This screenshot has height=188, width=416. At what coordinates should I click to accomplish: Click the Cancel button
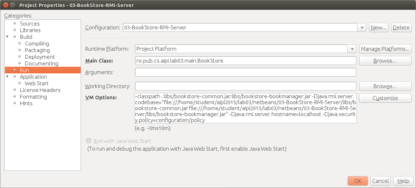381,181
